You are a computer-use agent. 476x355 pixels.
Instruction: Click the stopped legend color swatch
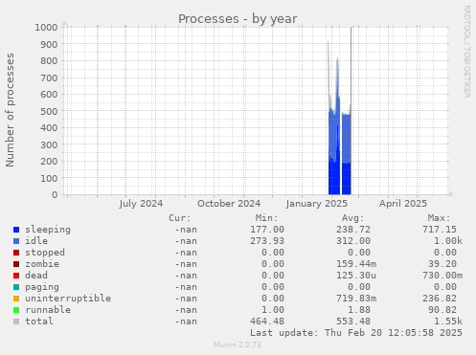tap(16, 253)
